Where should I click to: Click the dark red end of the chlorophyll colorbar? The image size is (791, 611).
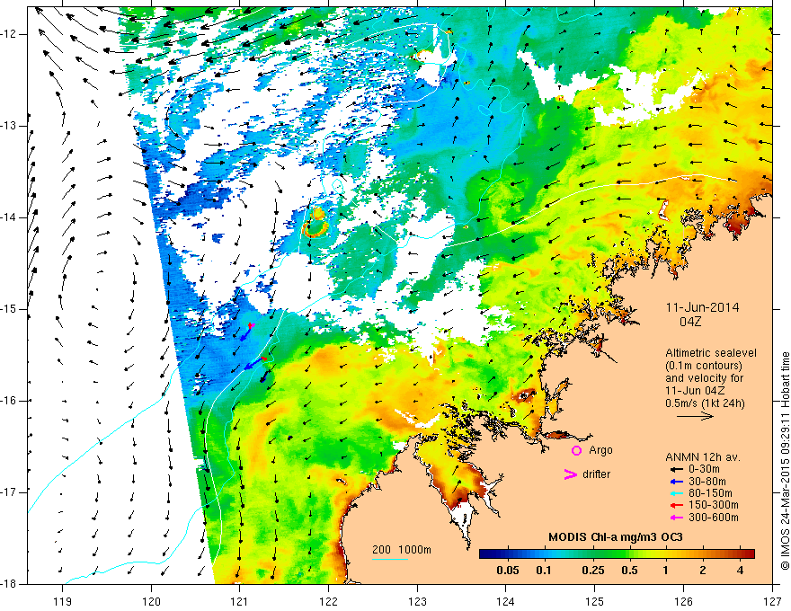click(749, 554)
